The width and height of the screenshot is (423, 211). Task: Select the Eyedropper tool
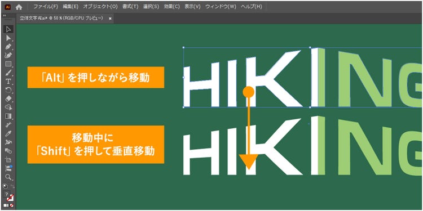tap(8, 133)
